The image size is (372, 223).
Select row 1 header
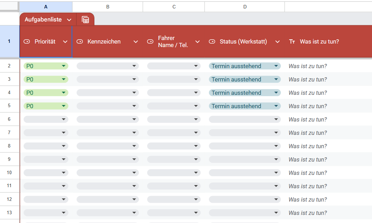9,41
